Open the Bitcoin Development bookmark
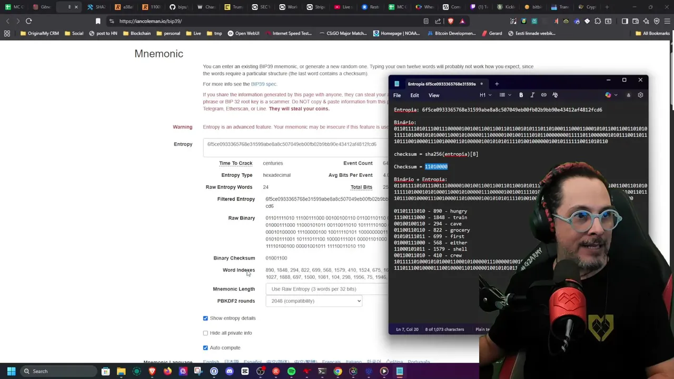This screenshot has height=379, width=674. (x=451, y=33)
